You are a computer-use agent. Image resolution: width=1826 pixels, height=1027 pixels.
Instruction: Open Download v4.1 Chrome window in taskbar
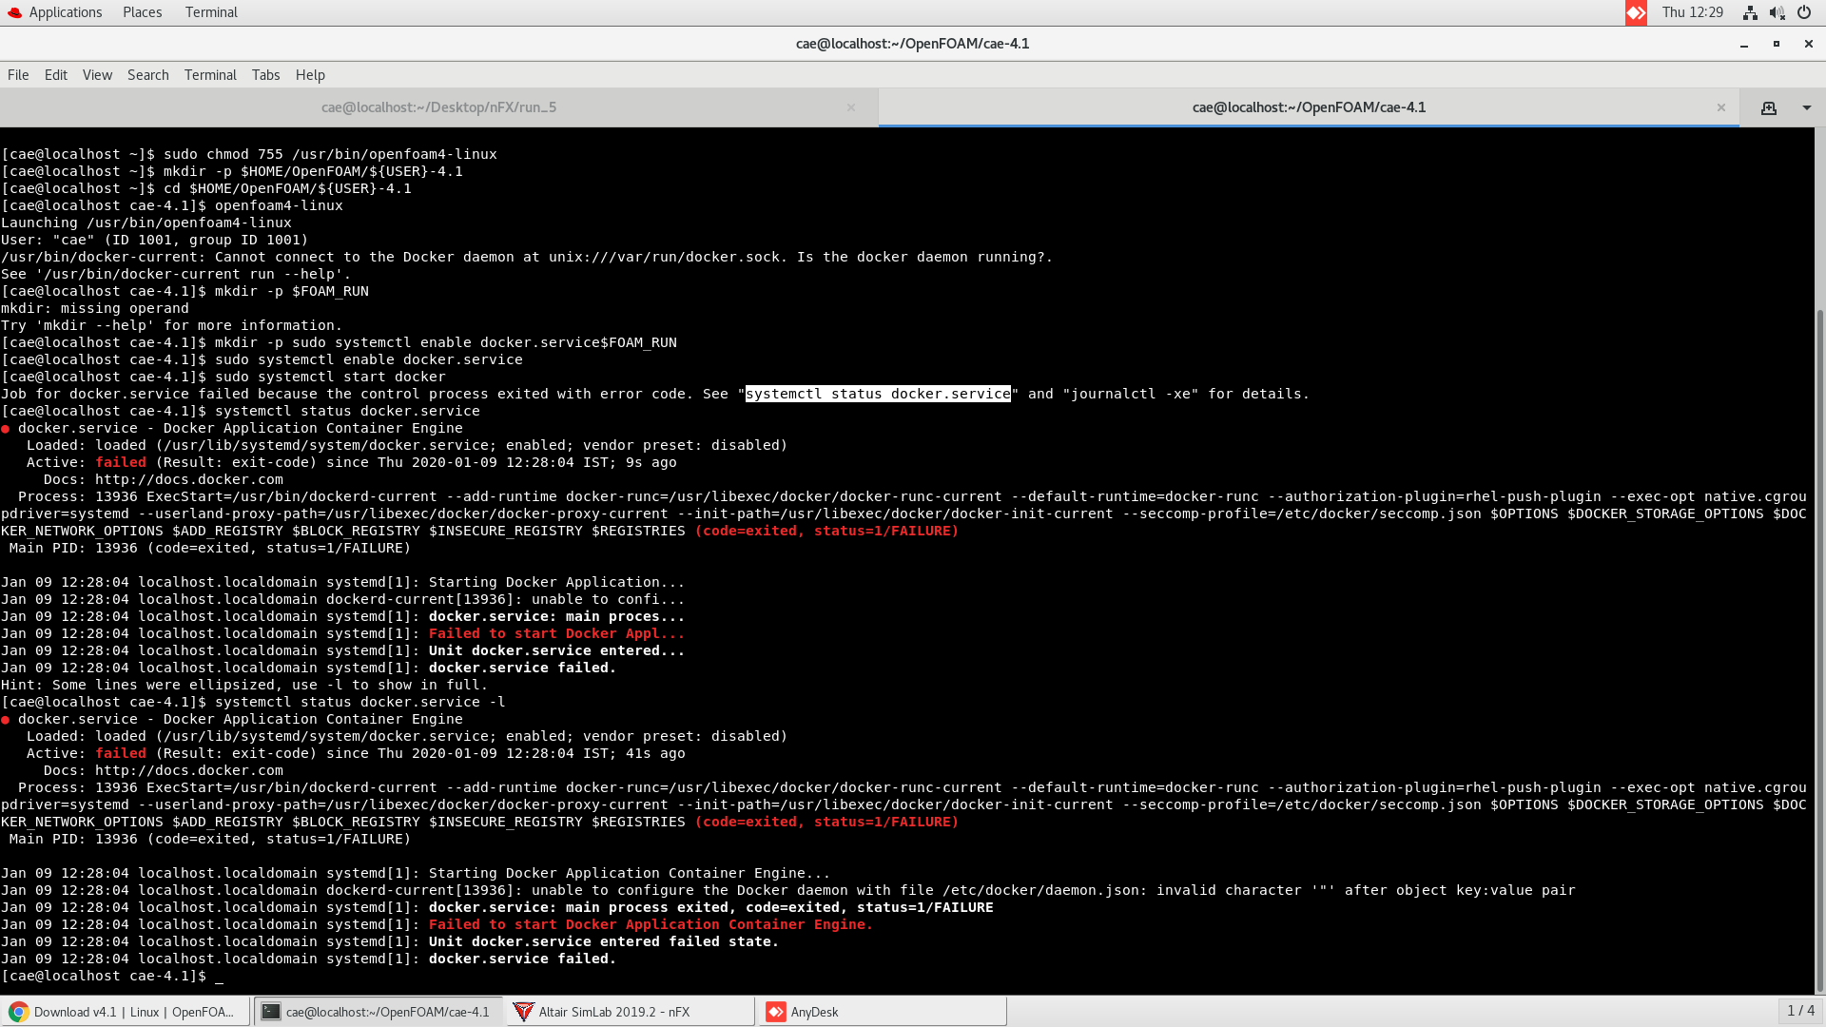(126, 1012)
